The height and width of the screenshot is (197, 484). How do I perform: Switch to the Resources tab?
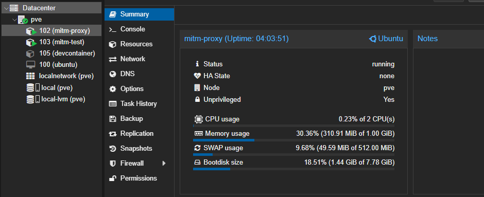click(x=139, y=44)
